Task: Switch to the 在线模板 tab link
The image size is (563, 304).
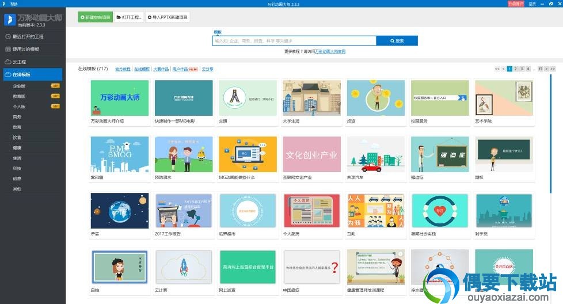Action: (142, 69)
